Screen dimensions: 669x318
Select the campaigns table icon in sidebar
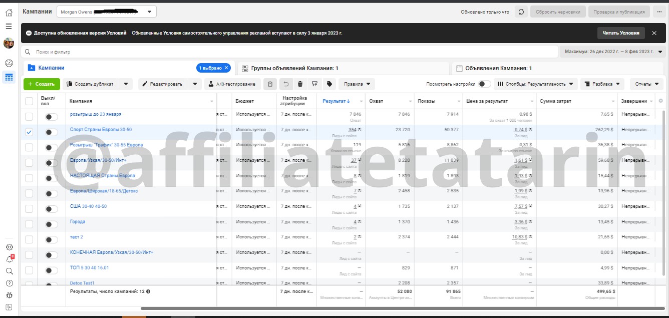[x=9, y=77]
